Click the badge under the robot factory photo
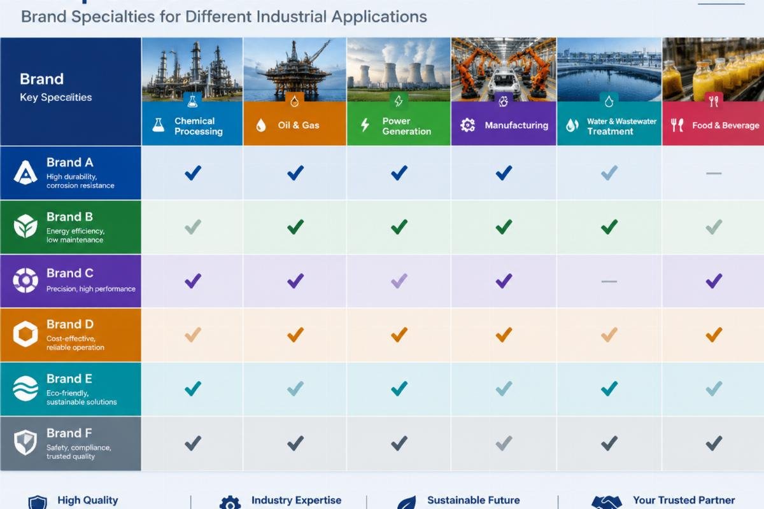This screenshot has width=764, height=509. coord(504,101)
